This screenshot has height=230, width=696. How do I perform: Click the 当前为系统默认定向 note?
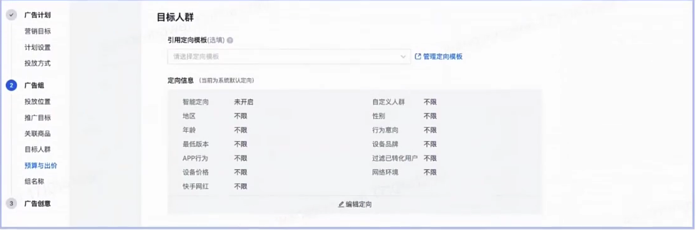(227, 81)
